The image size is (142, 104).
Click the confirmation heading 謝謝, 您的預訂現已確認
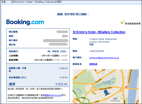point(73,14)
